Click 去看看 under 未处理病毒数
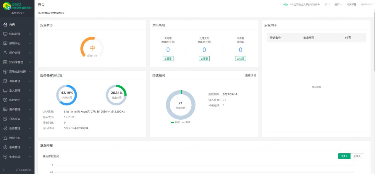 pyautogui.click(x=168, y=58)
